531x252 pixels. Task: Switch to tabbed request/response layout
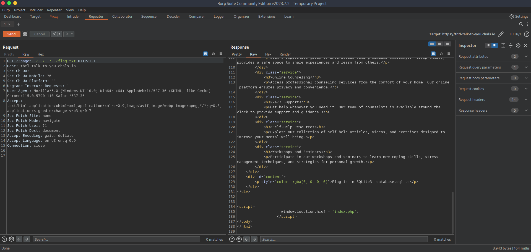[447, 44]
